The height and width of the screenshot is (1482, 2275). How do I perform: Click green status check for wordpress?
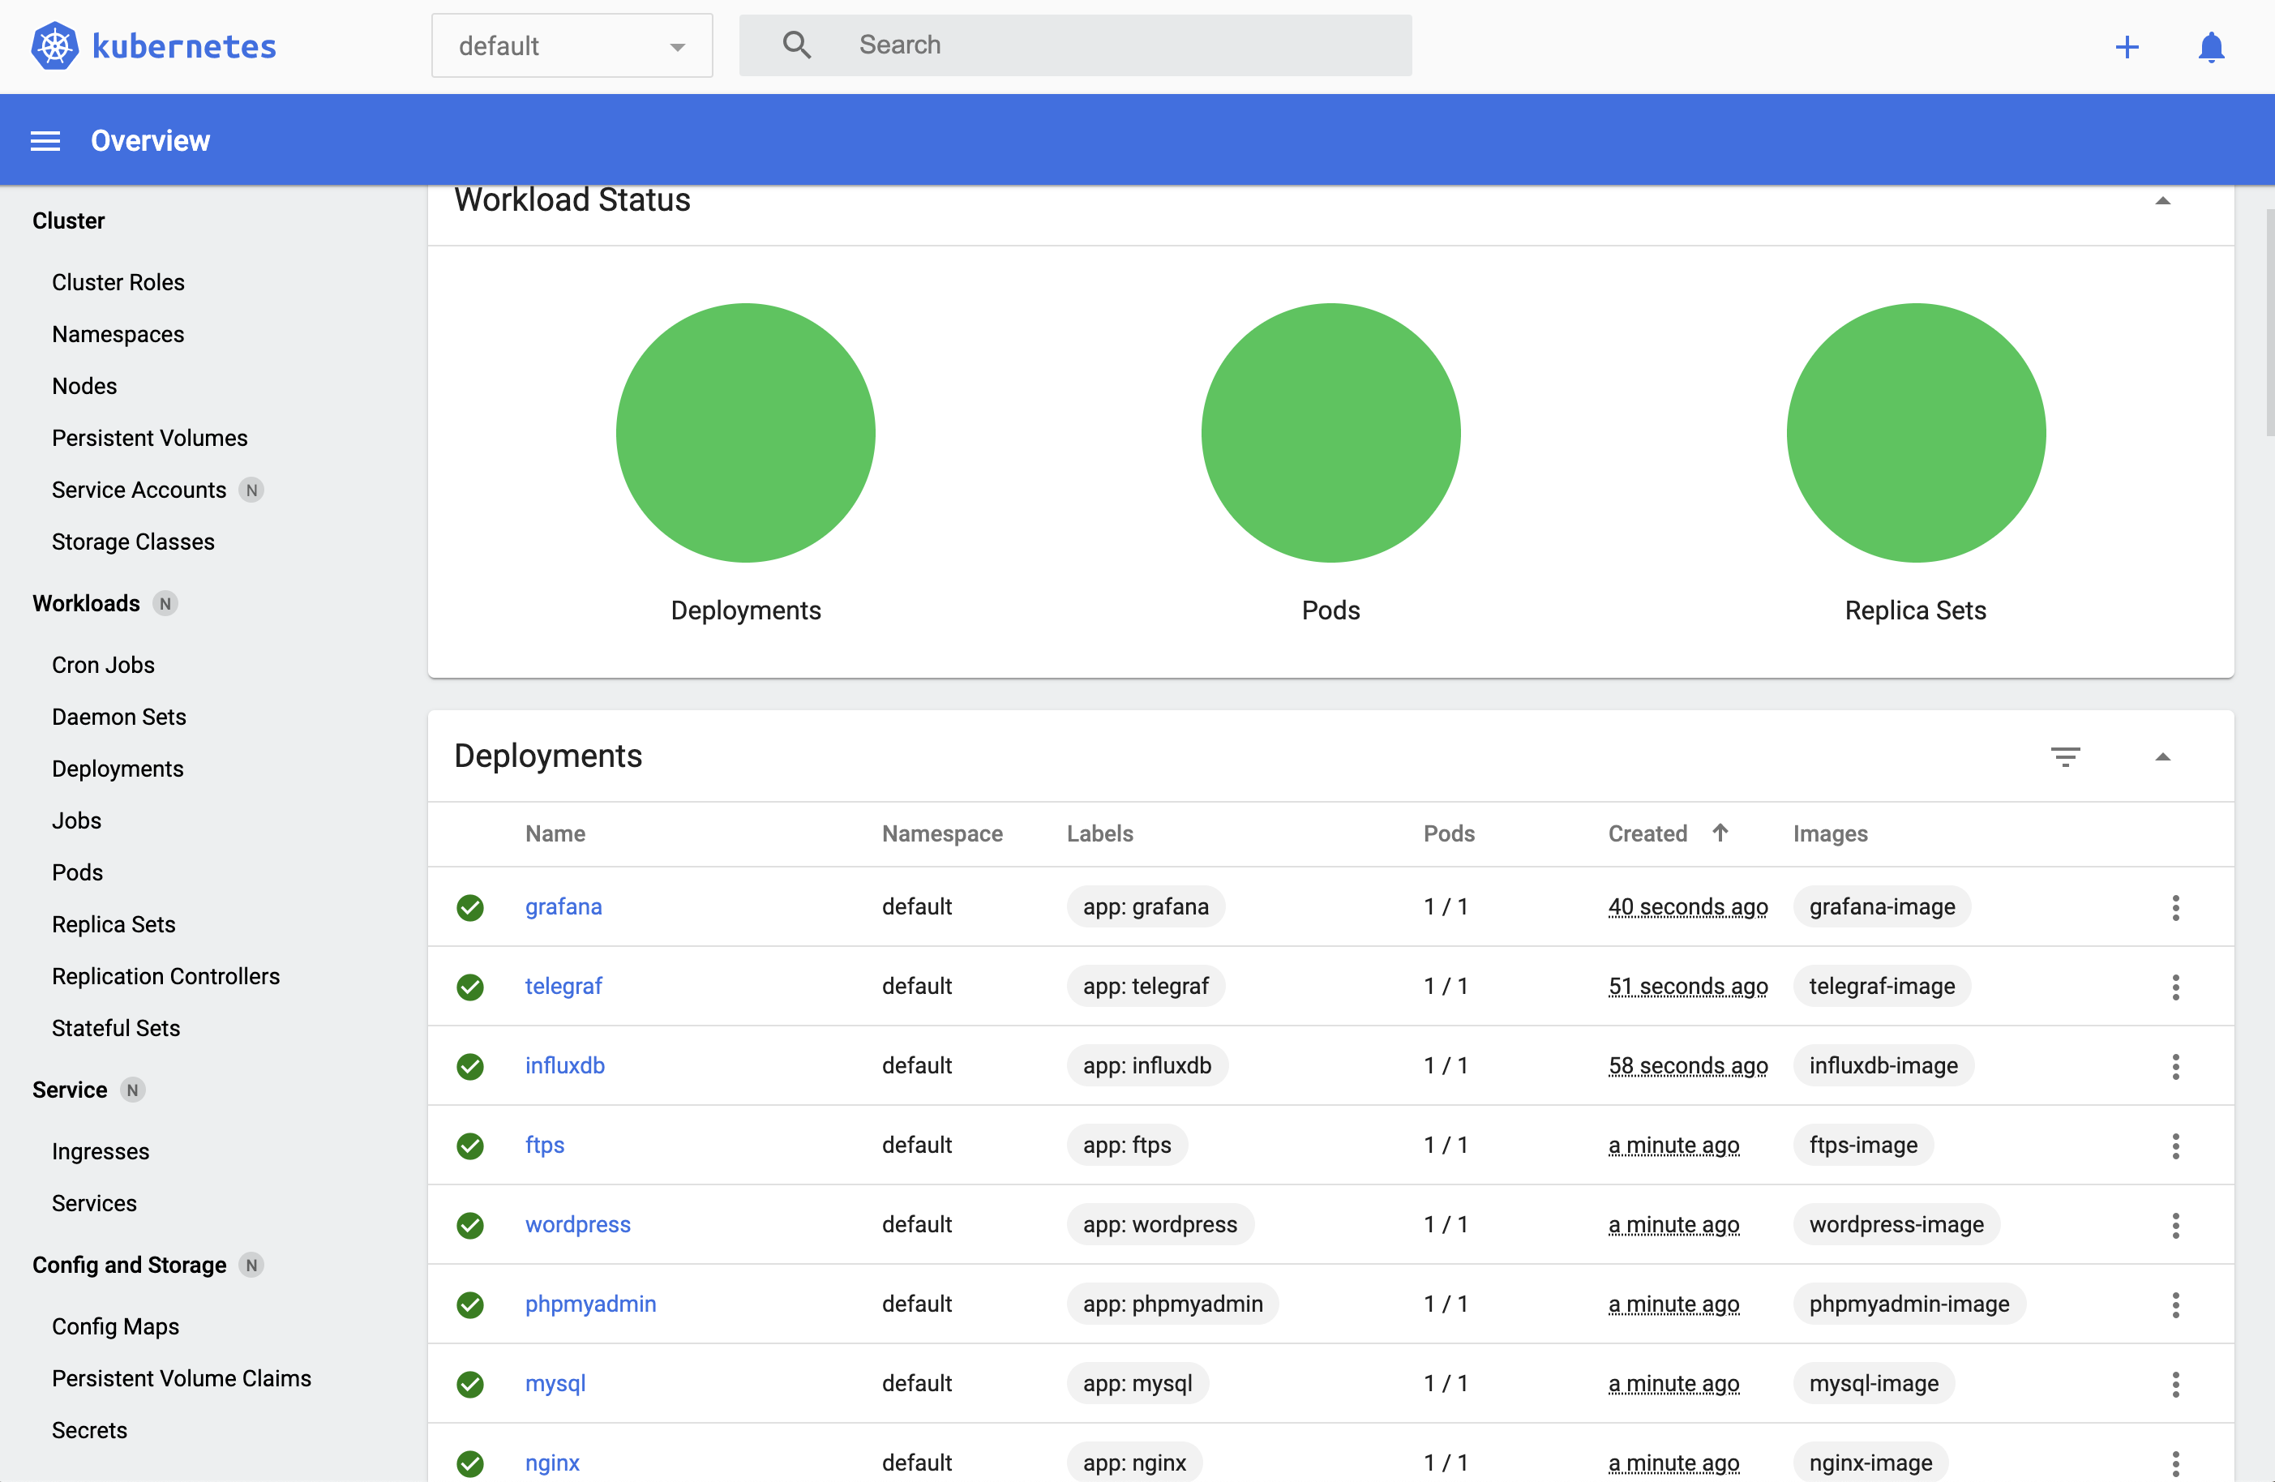coord(469,1225)
